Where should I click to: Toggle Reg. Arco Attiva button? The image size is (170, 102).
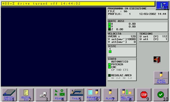(127, 95)
